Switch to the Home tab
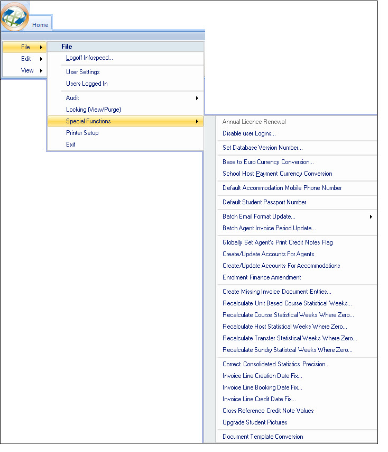The width and height of the screenshot is (388, 452). 40,24
